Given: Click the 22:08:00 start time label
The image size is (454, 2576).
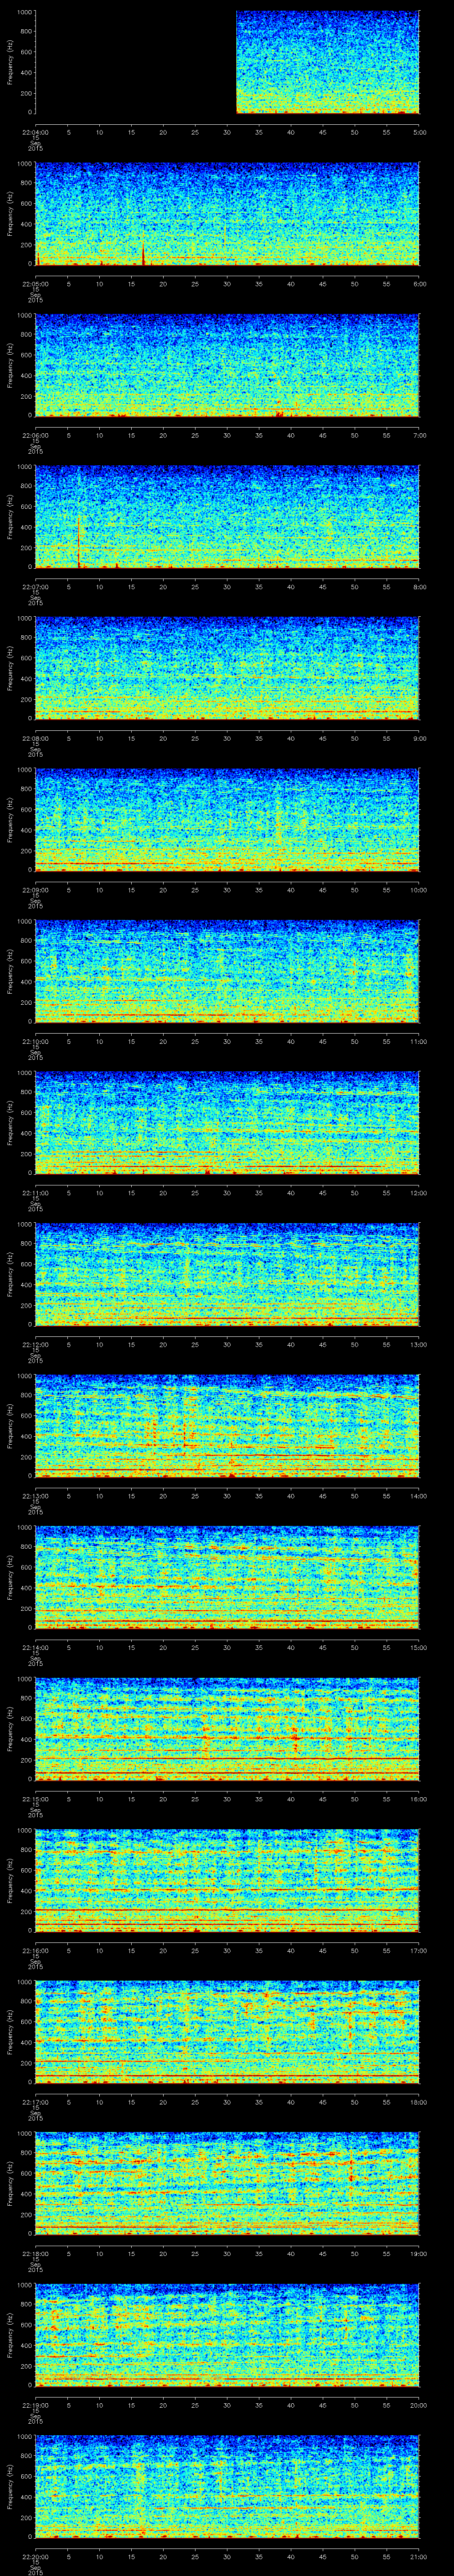Looking at the screenshot, I should 35,737.
